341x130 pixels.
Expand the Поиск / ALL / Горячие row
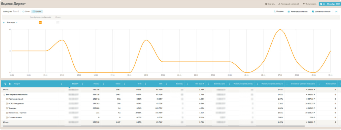coord(7,113)
